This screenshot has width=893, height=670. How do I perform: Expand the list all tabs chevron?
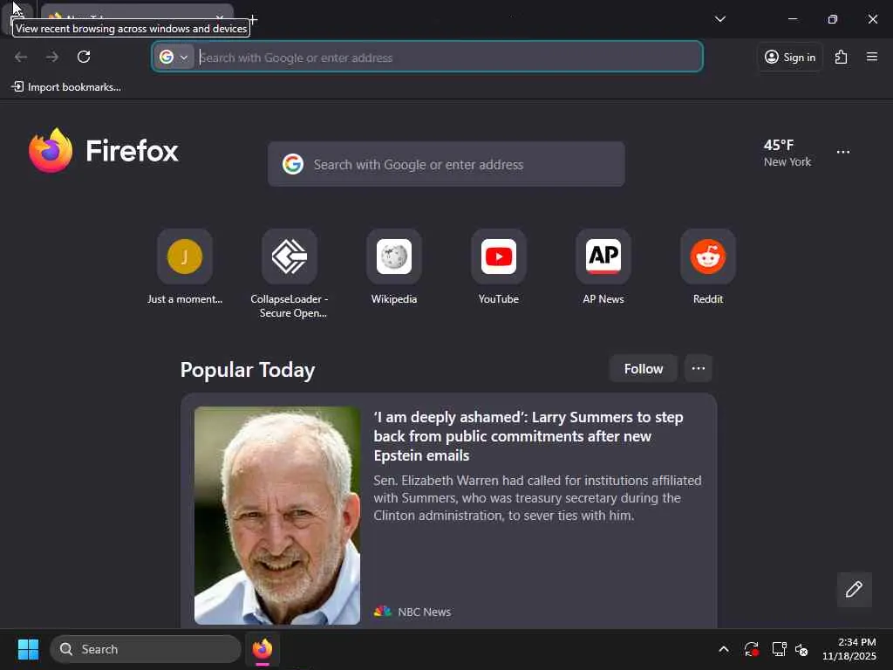pyautogui.click(x=720, y=19)
